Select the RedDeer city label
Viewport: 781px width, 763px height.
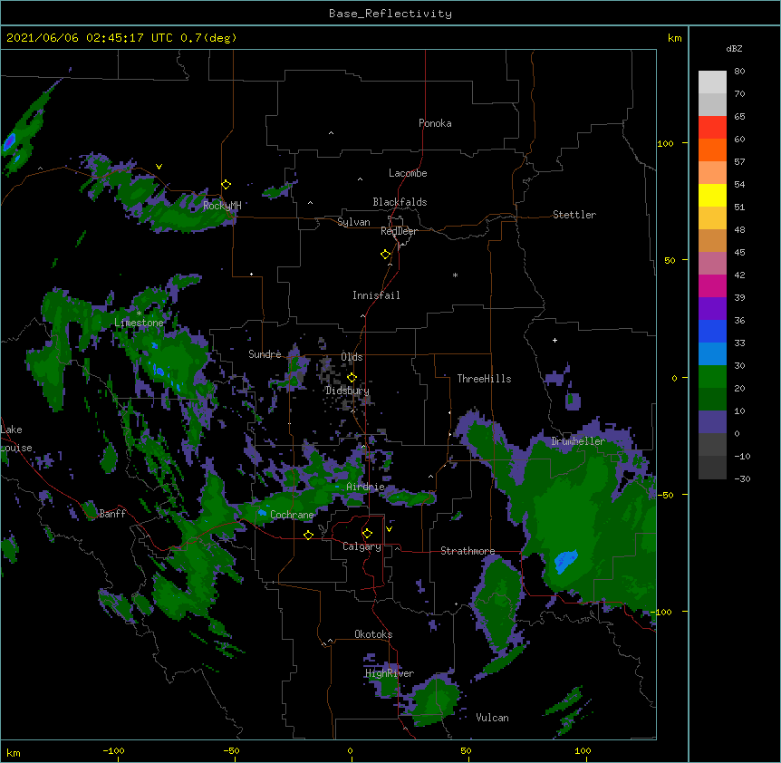(399, 231)
